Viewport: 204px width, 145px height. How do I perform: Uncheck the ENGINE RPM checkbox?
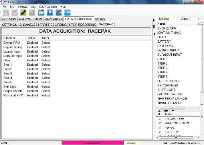160,119
